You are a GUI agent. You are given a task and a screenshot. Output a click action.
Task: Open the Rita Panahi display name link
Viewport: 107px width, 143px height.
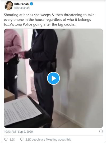[22, 4]
